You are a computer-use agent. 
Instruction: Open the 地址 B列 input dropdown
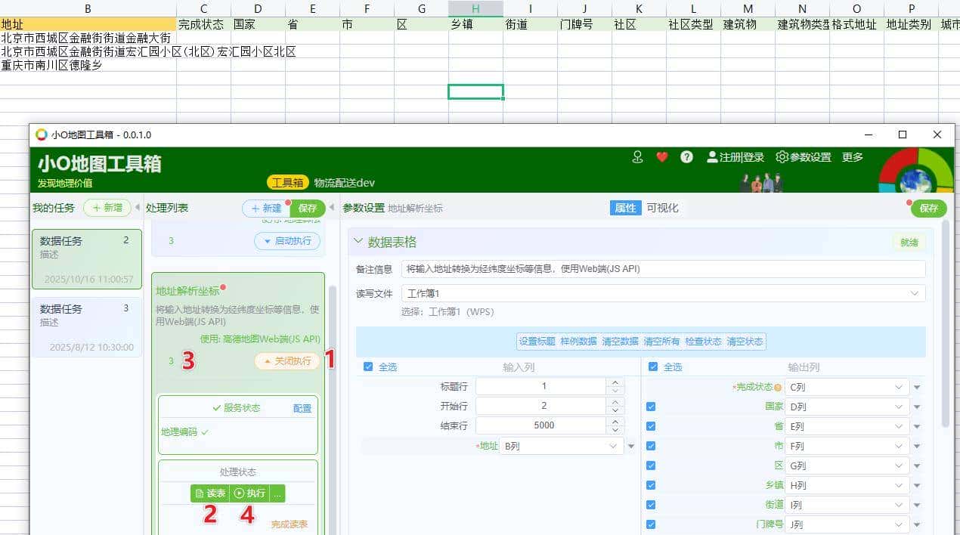(559, 445)
